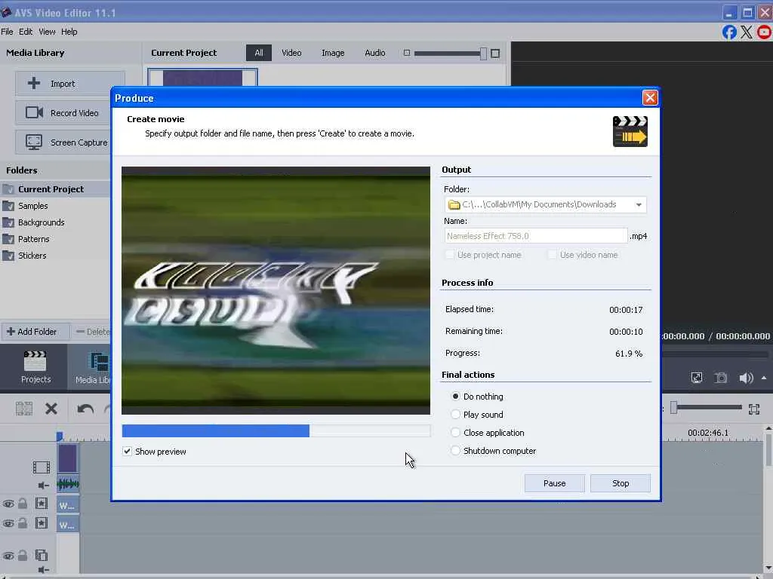Select the Play sound radio option
The image size is (773, 579).
(455, 415)
